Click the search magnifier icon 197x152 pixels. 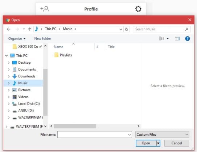point(186,29)
